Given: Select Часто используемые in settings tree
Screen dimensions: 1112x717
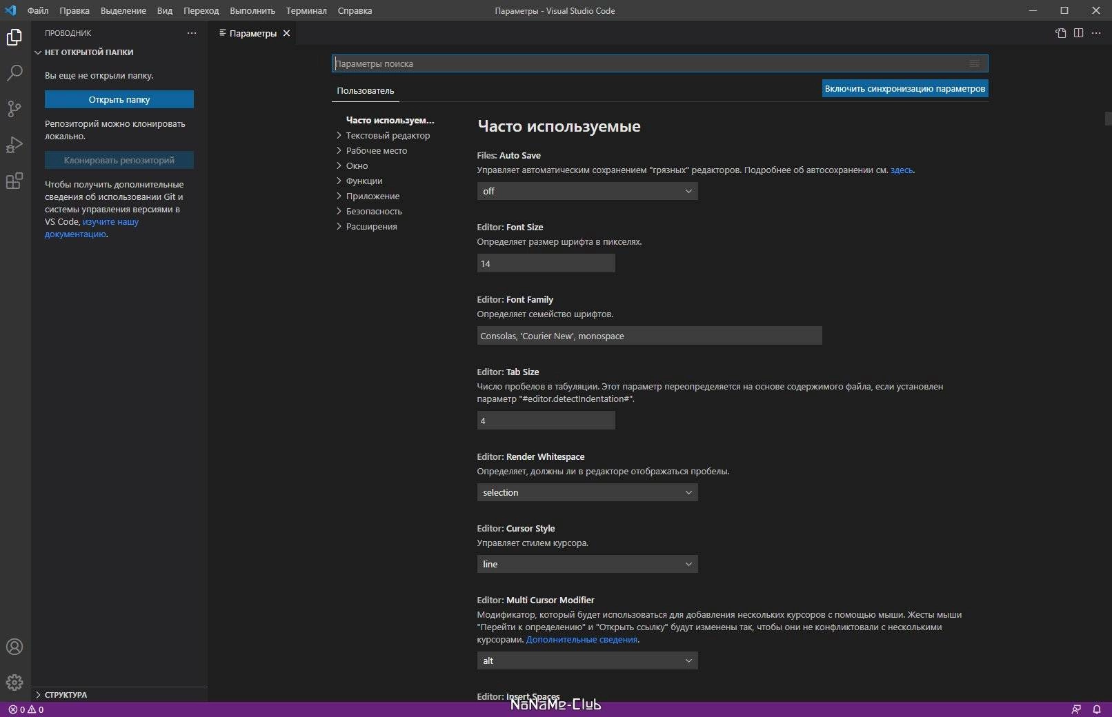Looking at the screenshot, I should point(390,120).
